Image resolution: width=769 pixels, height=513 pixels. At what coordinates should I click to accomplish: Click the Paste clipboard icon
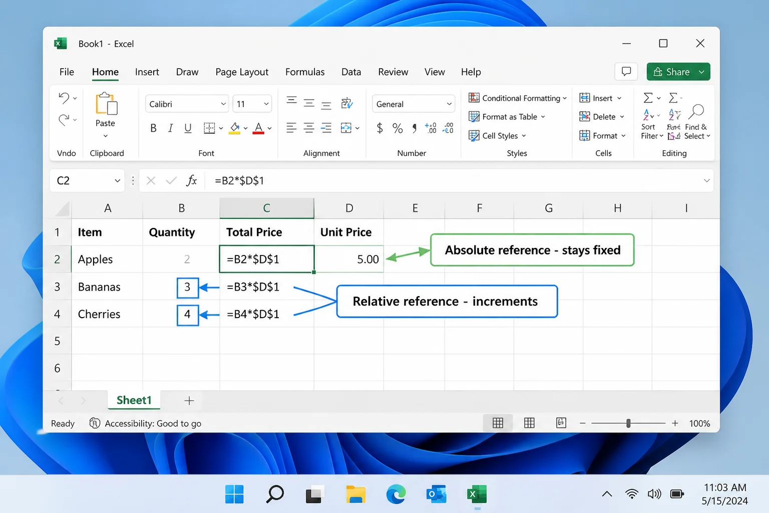[x=106, y=104]
